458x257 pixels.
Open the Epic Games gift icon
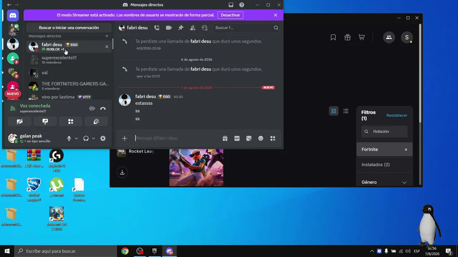click(347, 37)
